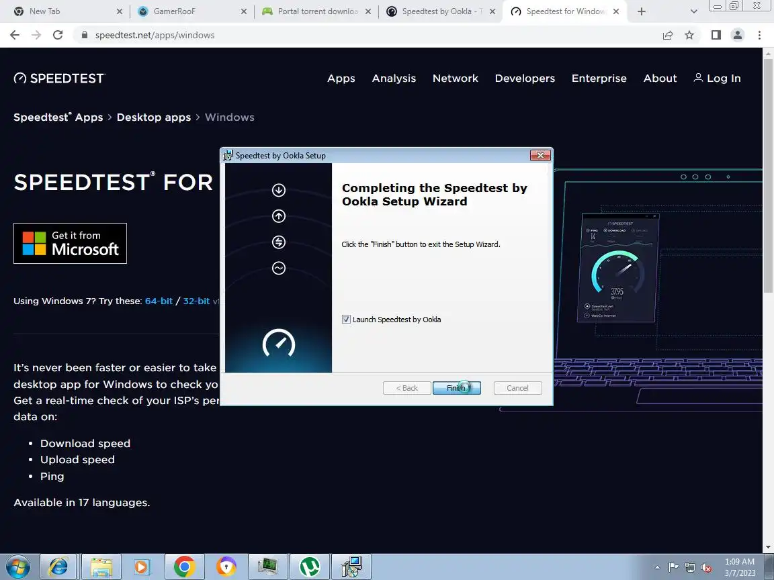Image resolution: width=774 pixels, height=580 pixels.
Task: Toggle the browser side panel icon
Action: [716, 35]
